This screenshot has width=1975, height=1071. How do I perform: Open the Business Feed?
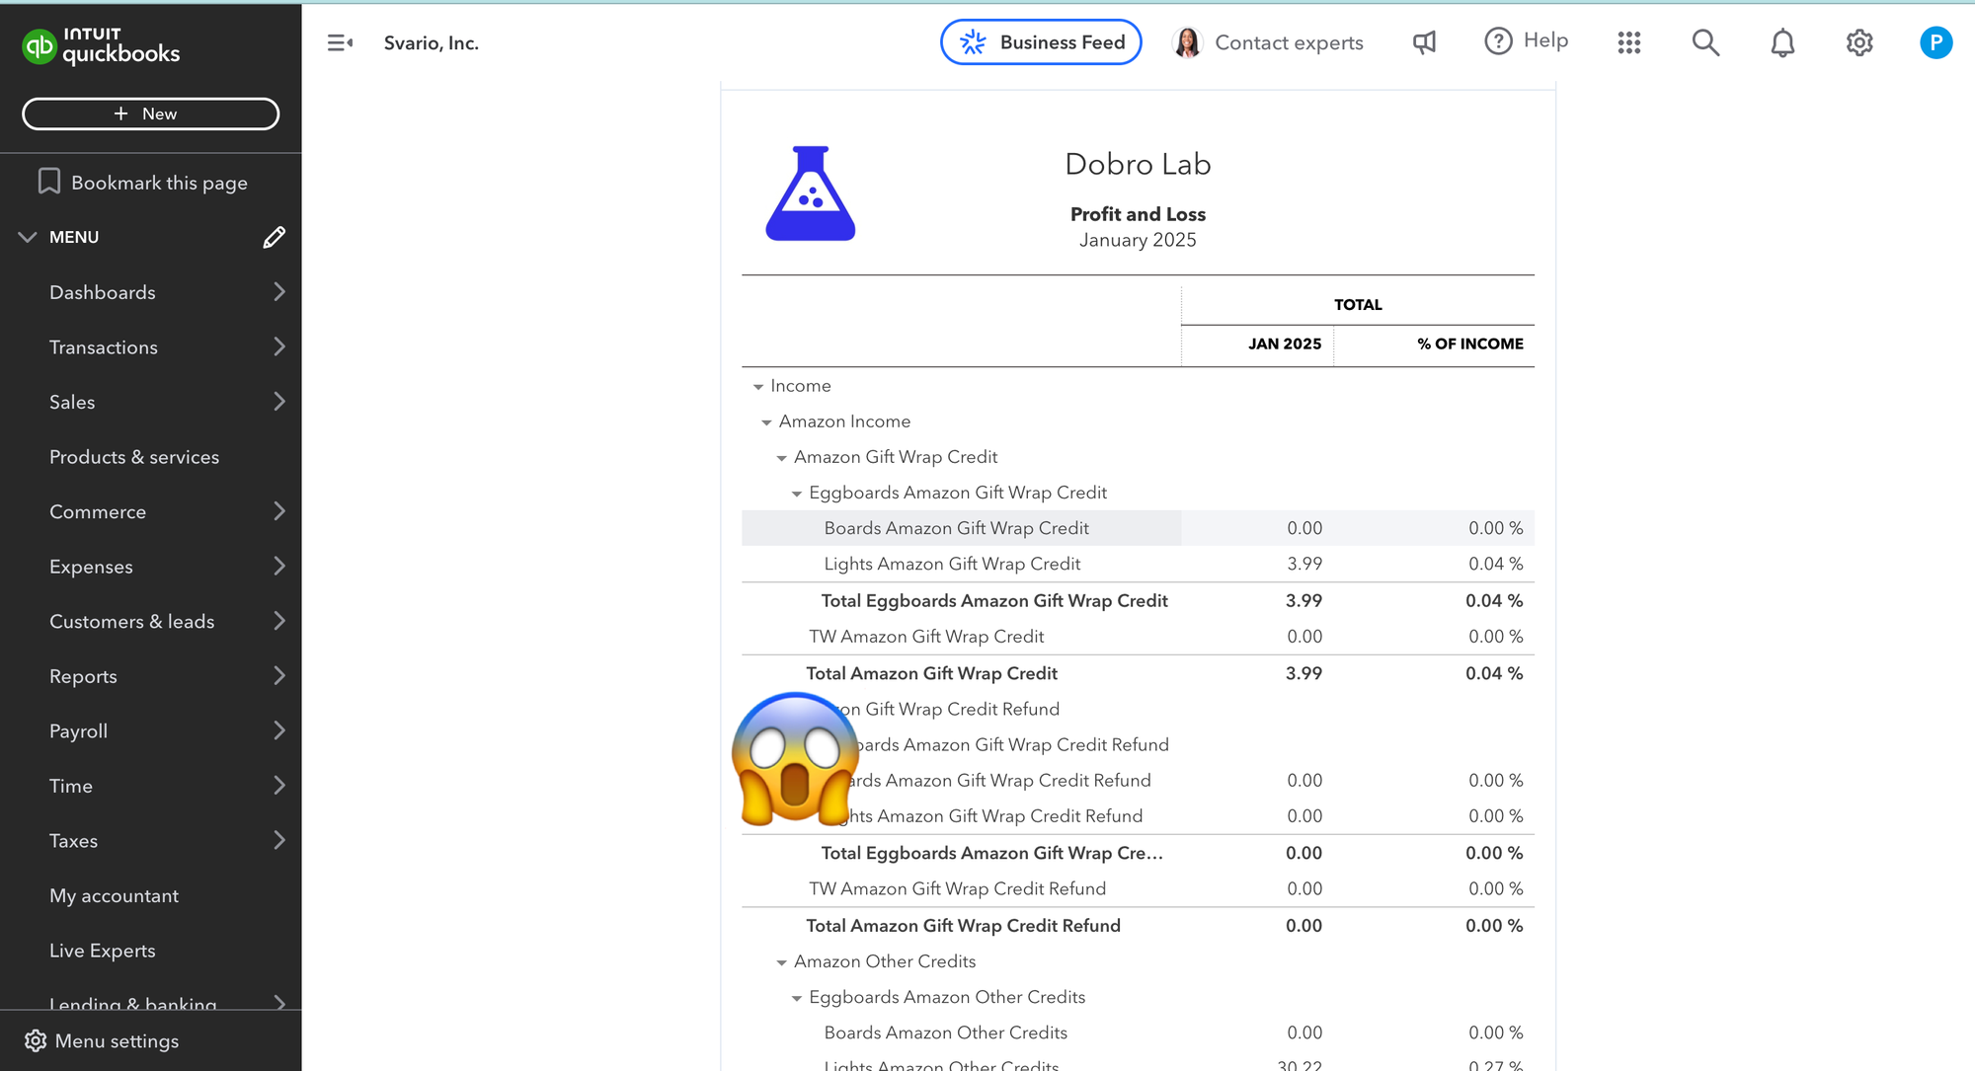point(1041,42)
